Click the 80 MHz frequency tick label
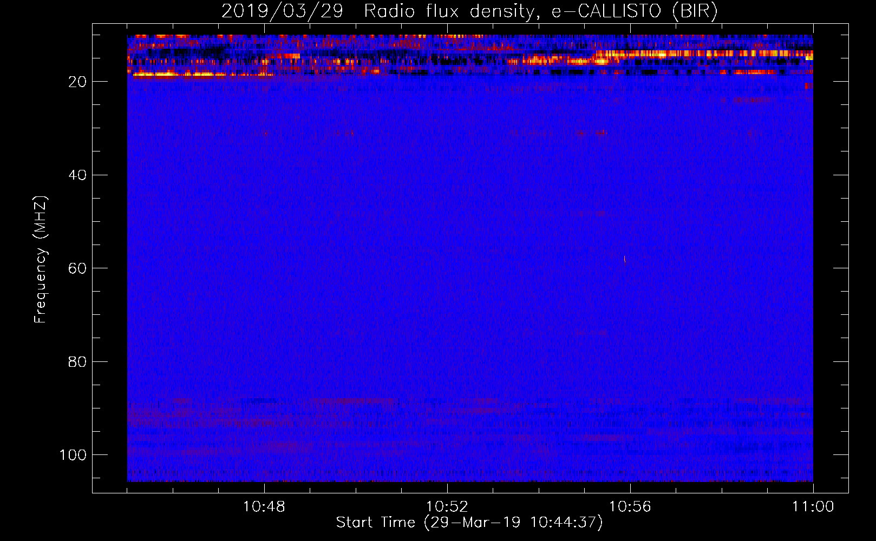This screenshot has height=541, width=876. (77, 361)
